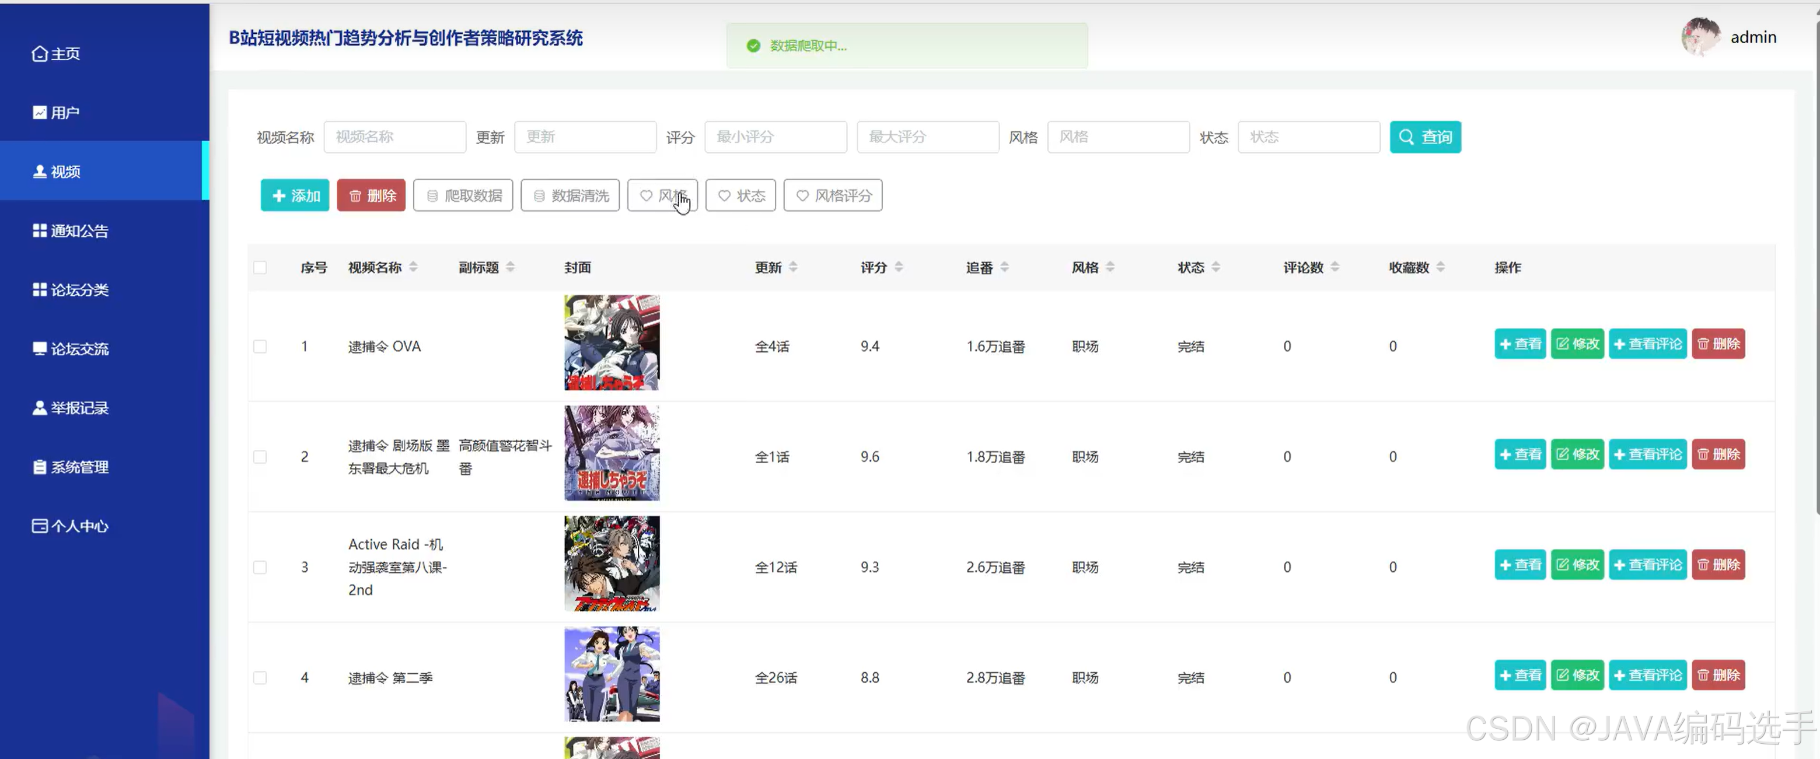This screenshot has height=759, width=1820.
Task: Click the 查询 search button
Action: click(1425, 137)
